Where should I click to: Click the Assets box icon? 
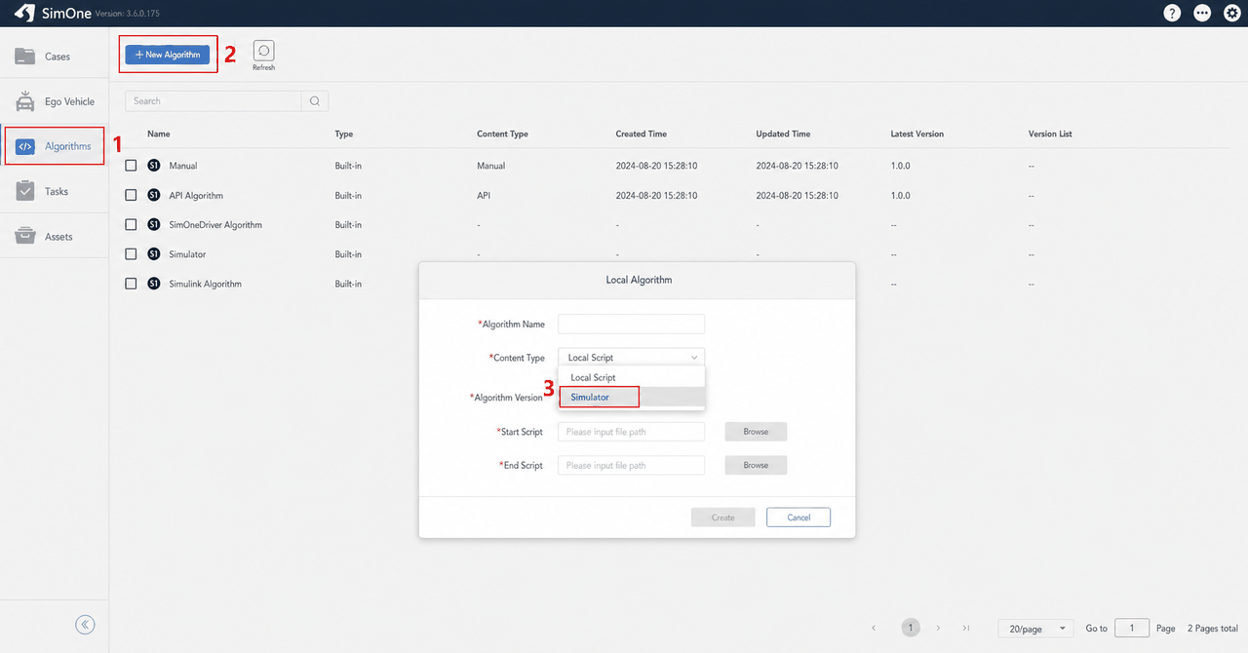25,236
